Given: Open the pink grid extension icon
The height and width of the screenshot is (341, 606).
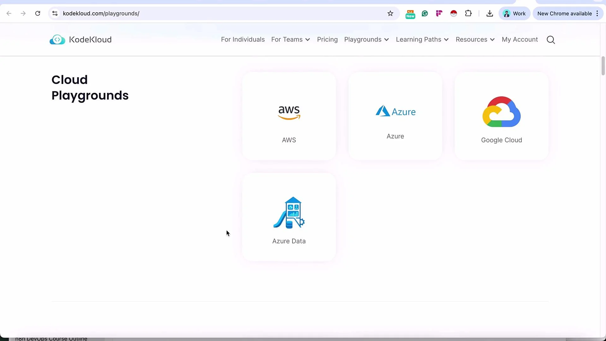Looking at the screenshot, I should point(439,13).
